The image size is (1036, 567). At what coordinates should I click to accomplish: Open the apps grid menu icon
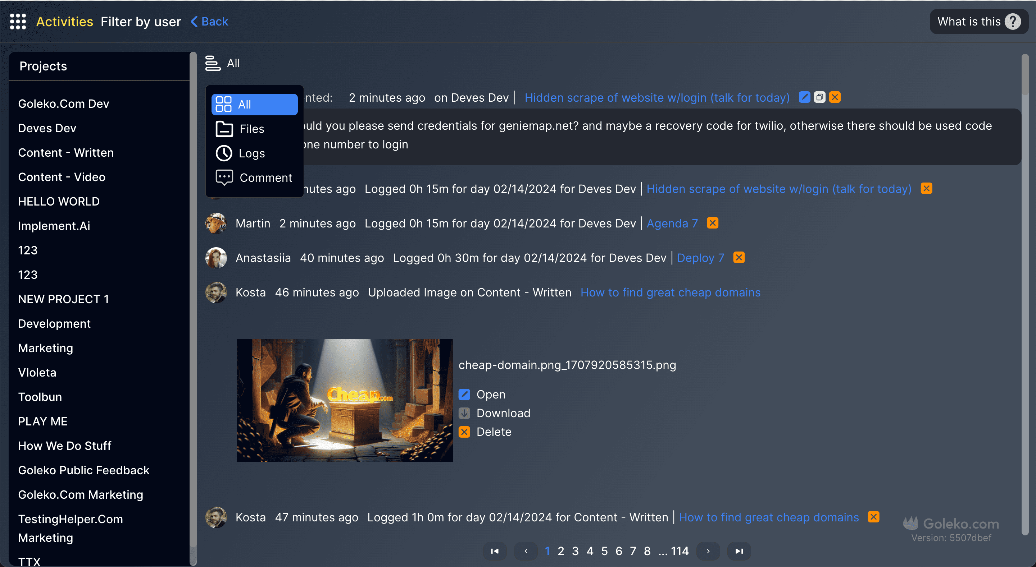pyautogui.click(x=18, y=21)
